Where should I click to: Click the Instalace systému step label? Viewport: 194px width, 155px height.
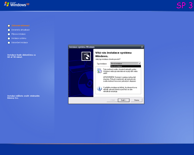tap(19, 38)
